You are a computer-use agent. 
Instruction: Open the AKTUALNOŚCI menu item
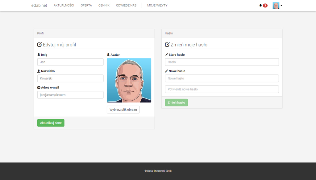[64, 6]
